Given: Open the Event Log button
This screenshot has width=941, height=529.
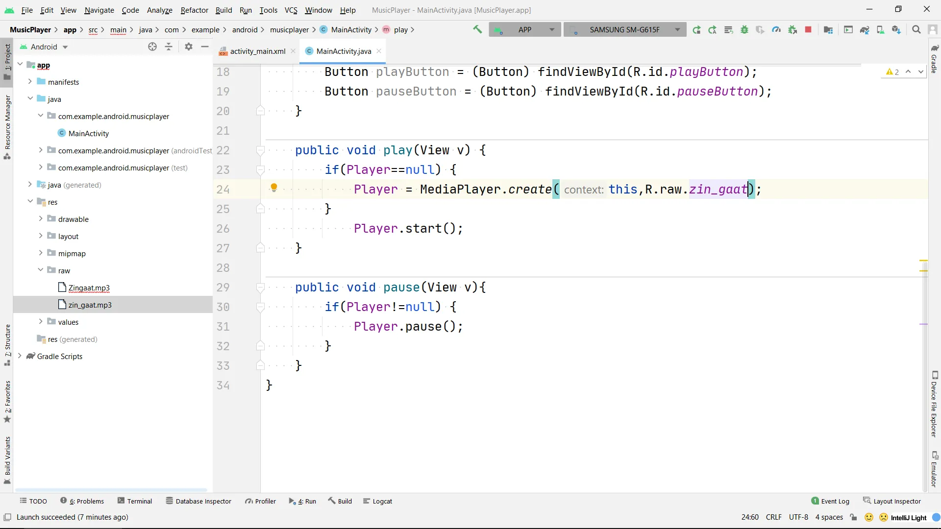Looking at the screenshot, I should point(830,501).
